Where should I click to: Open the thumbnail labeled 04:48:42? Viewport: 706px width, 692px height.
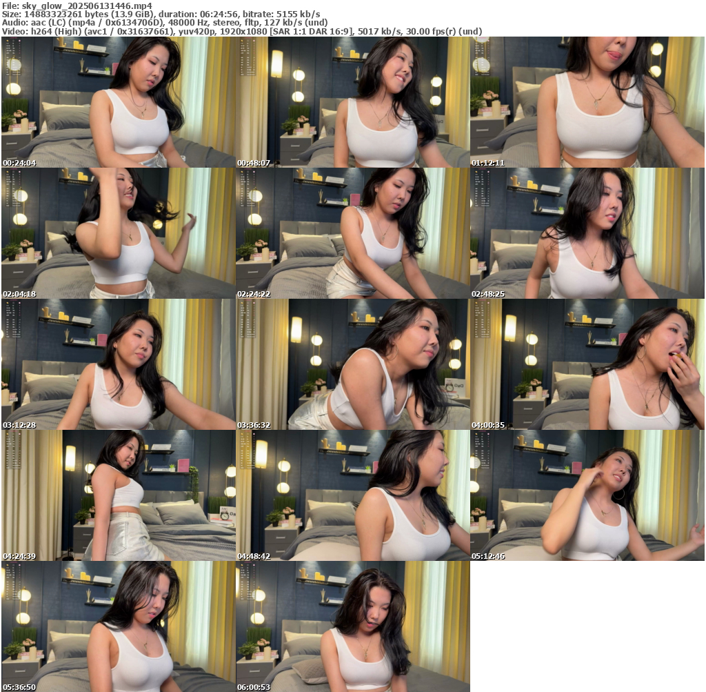(x=352, y=495)
